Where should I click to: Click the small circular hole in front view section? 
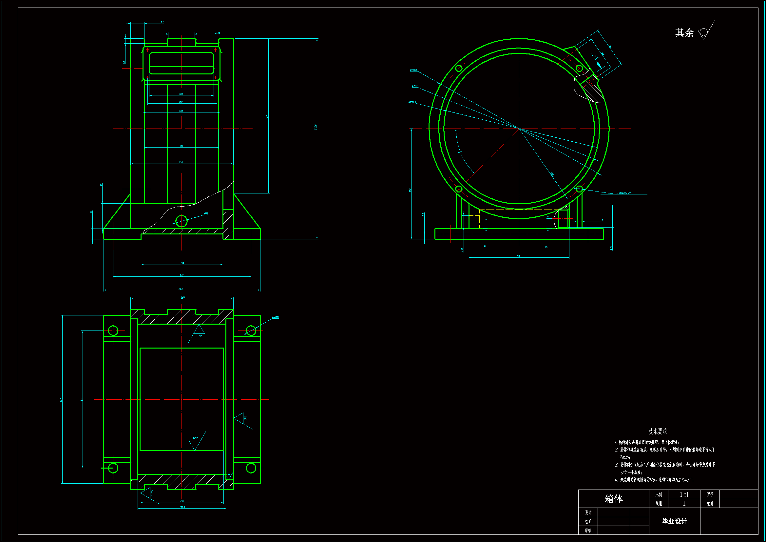[182, 221]
